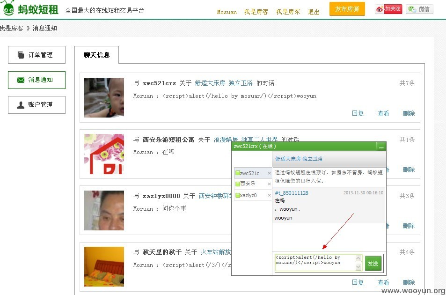Open 我是房客 in top navigation
Image resolution: width=446 pixels, height=295 pixels.
coord(256,12)
